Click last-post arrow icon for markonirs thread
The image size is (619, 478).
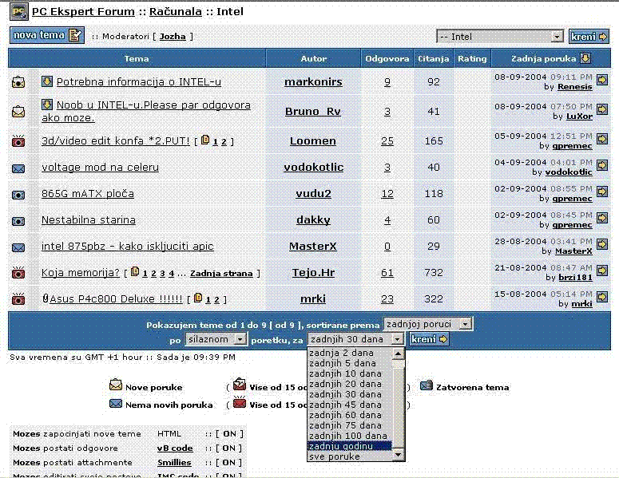601,81
